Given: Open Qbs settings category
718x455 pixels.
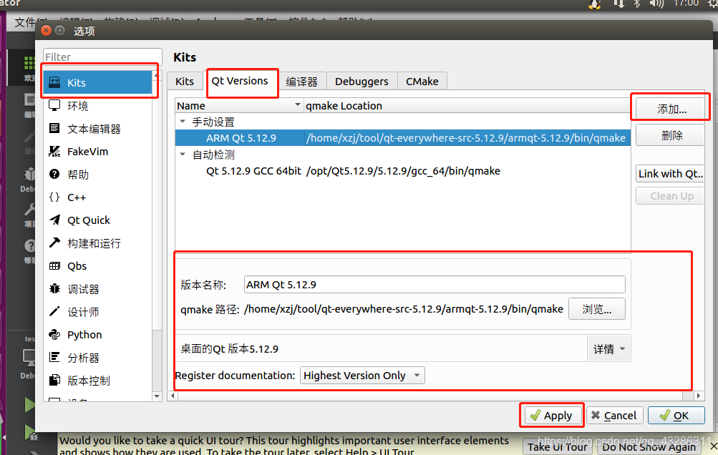Looking at the screenshot, I should 97,266.
